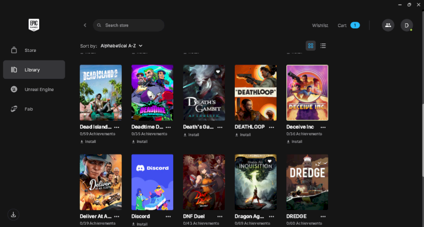Open Deliver At All Costs cover
This screenshot has width=424, height=227.
tap(101, 182)
